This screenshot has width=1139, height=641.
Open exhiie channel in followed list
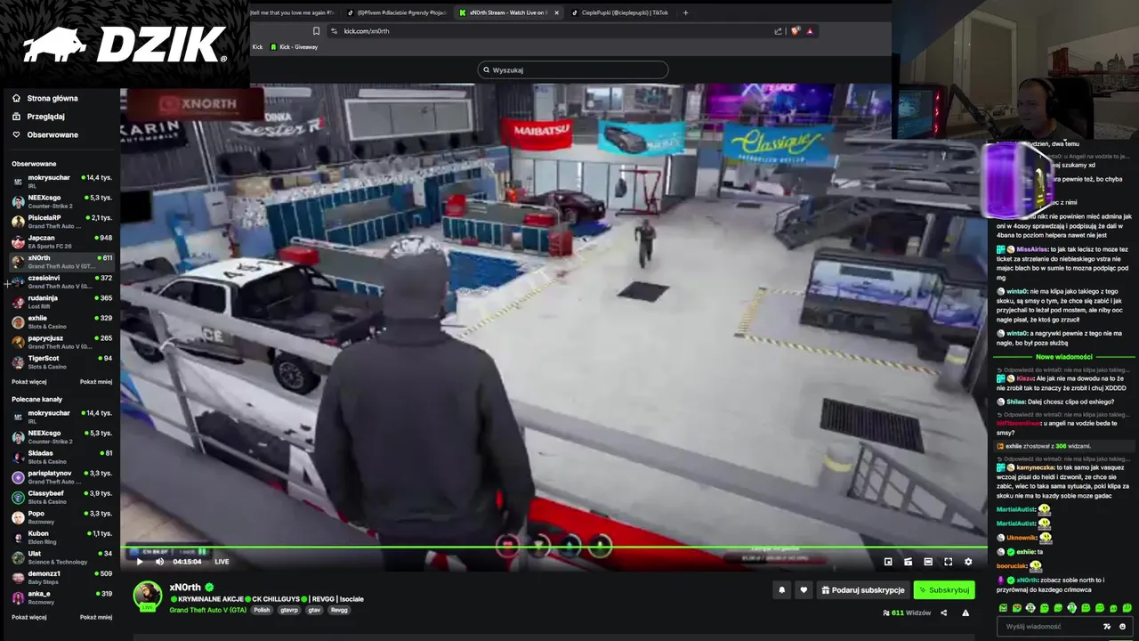pyautogui.click(x=61, y=321)
